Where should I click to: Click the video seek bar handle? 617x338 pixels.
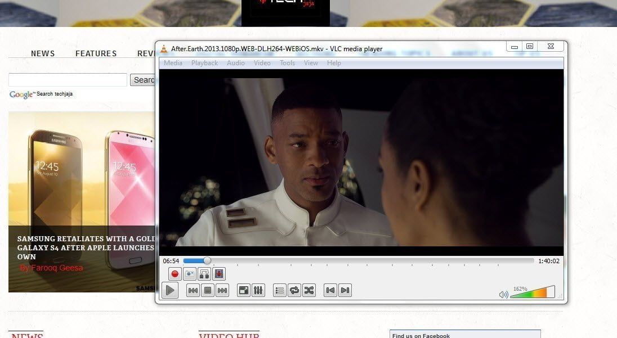point(207,260)
